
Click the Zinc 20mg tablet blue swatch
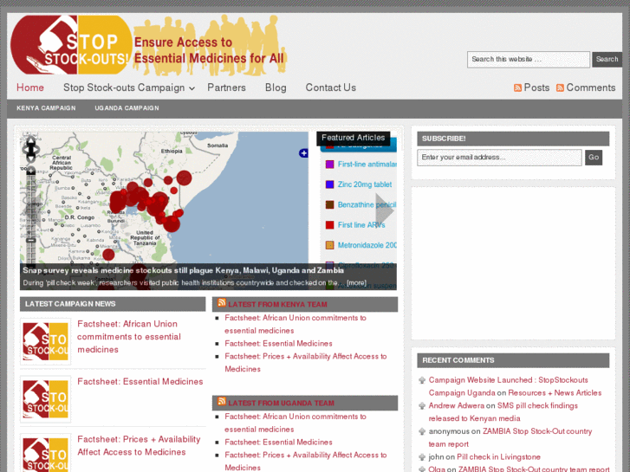tap(329, 184)
